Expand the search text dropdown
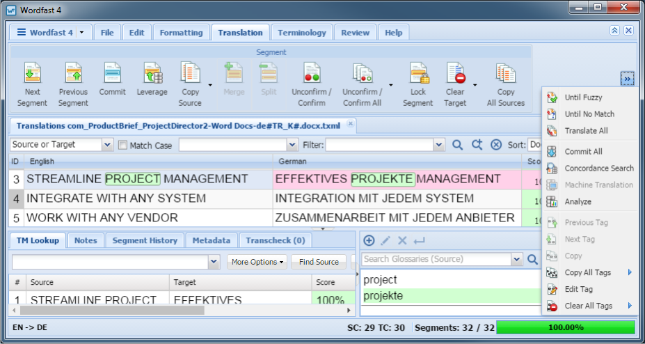Screen dimensions: 645x344 coord(292,145)
